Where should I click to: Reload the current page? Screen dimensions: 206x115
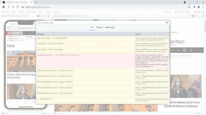17,7
